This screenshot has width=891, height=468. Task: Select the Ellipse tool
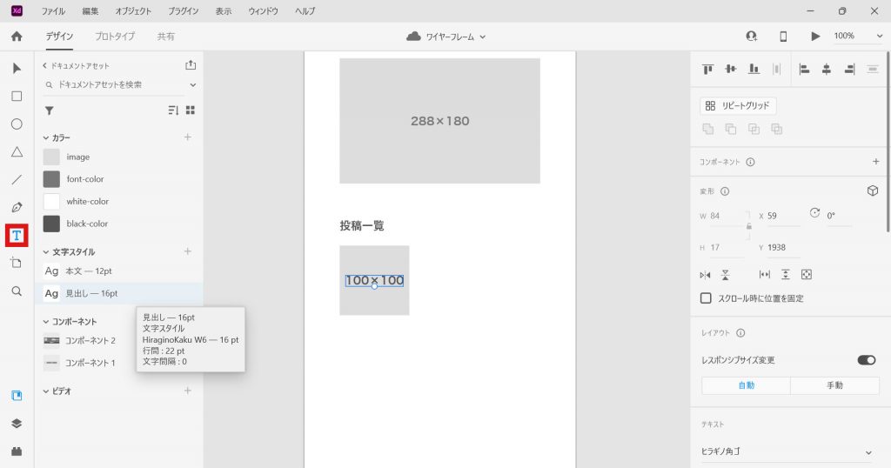tap(17, 124)
